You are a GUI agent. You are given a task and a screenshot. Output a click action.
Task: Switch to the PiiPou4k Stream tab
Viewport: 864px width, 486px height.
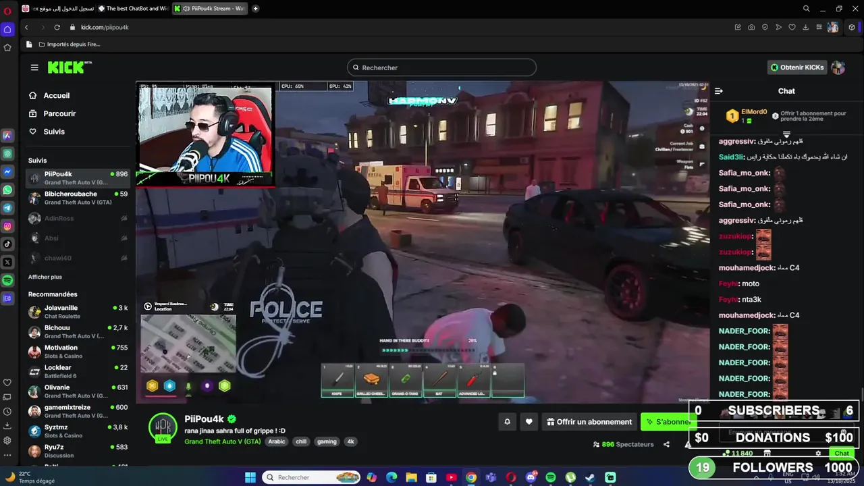(209, 9)
